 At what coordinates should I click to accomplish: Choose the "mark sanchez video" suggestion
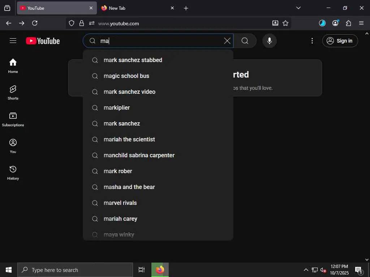(x=158, y=92)
